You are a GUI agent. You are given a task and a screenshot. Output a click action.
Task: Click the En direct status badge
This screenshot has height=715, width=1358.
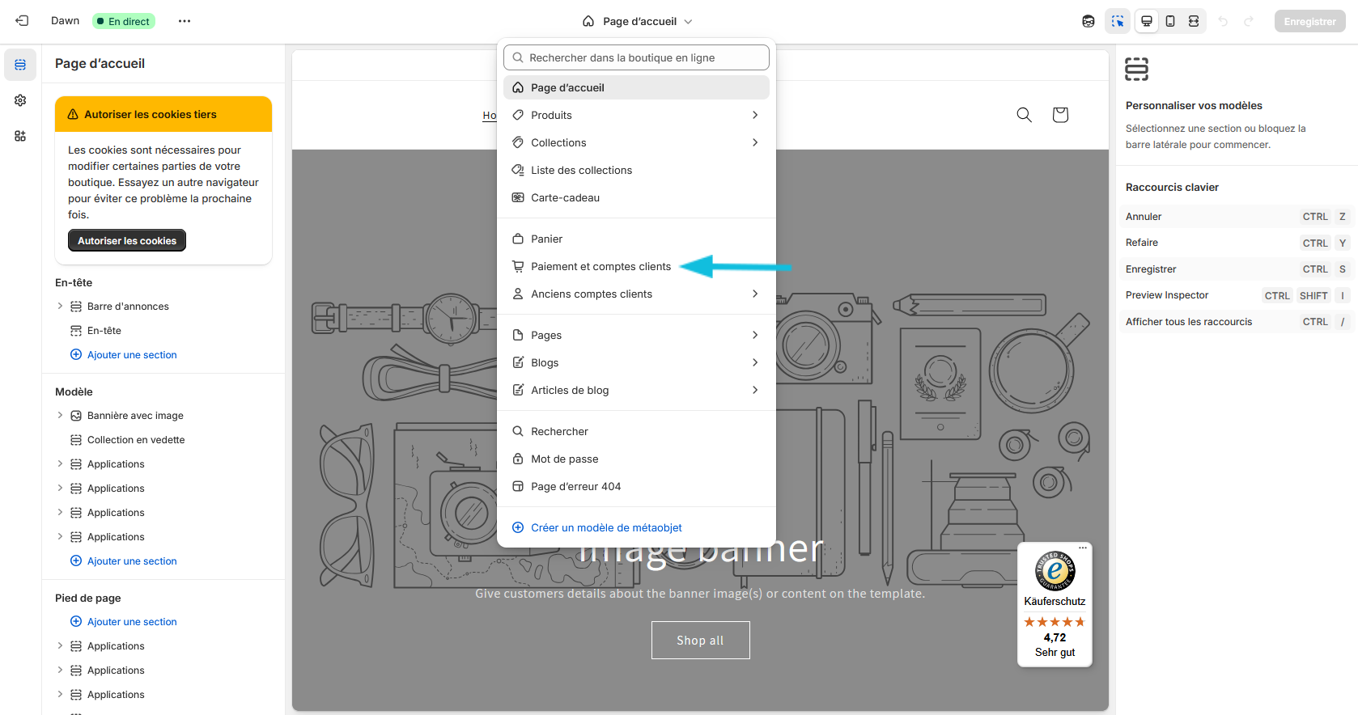coord(124,21)
